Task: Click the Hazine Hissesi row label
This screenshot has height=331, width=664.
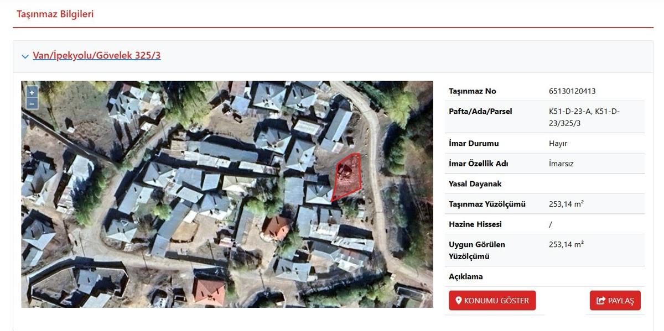Action: [x=475, y=224]
